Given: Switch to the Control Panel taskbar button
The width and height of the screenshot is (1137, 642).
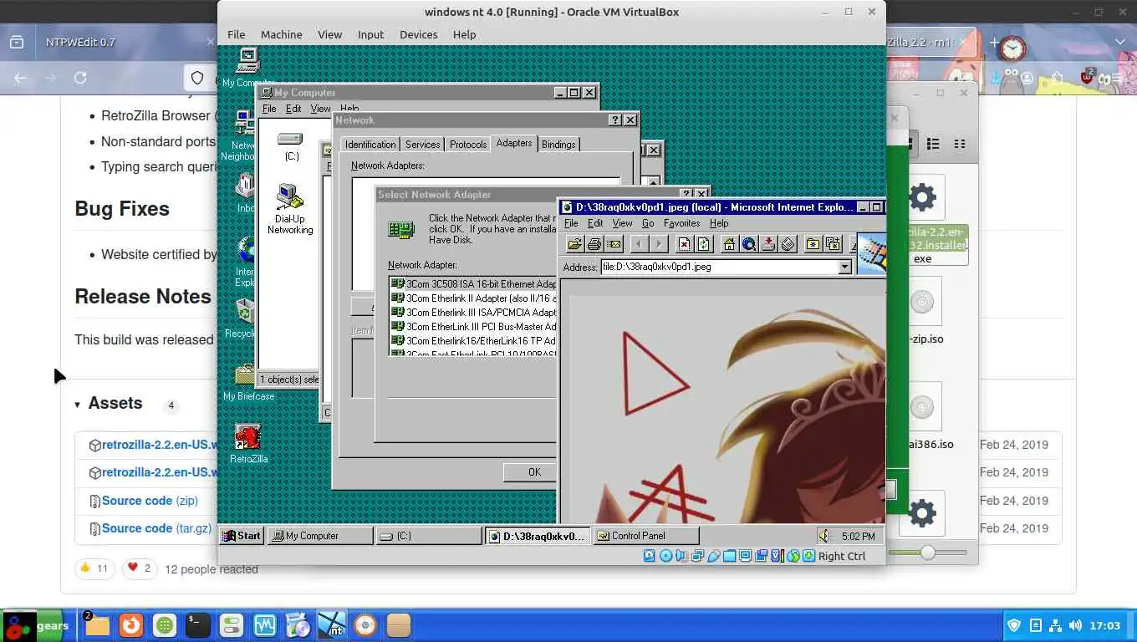Looking at the screenshot, I should coord(645,536).
